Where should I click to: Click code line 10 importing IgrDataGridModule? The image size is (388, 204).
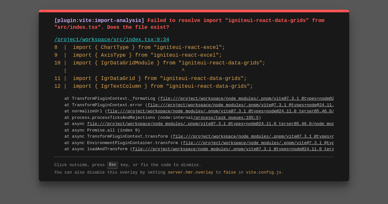(160, 63)
